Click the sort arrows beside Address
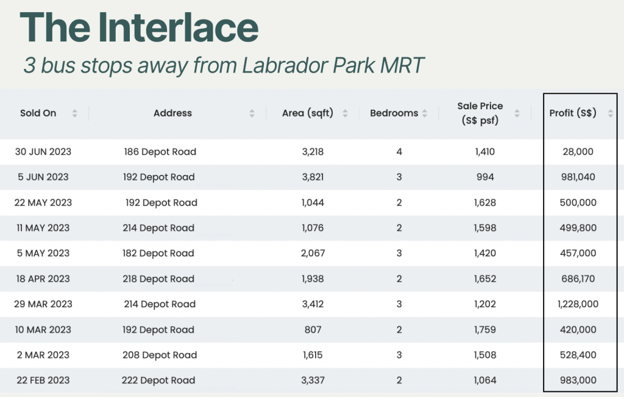The image size is (624, 397). (252, 113)
